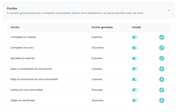
Task: Toggle 'Obtén un certificado' status switch
Action: [x=135, y=101]
